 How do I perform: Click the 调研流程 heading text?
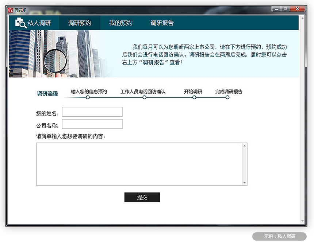click(47, 93)
